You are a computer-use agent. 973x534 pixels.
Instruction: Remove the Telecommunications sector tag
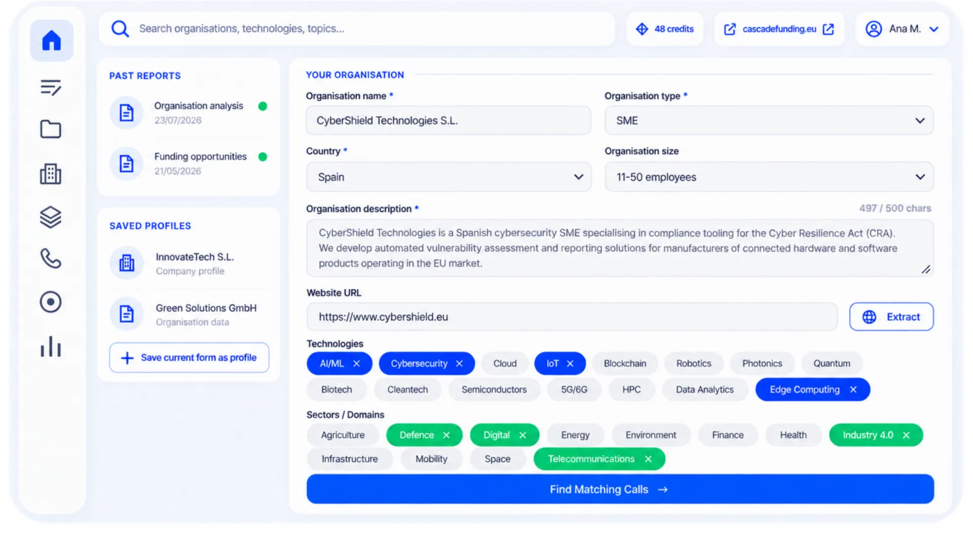648,459
